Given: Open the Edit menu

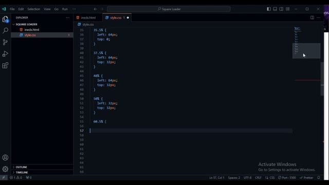Looking at the screenshot, I should (x=21, y=9).
